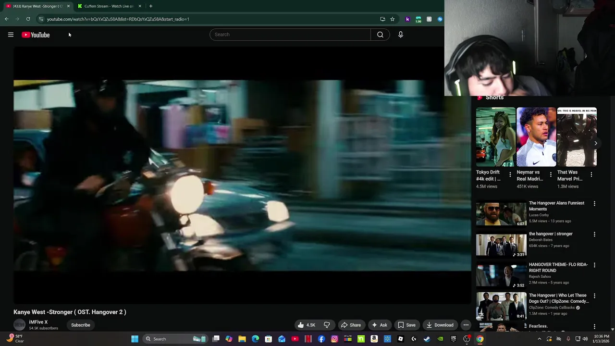
Task: Open the YouTube guide hamburger menu
Action: coord(11,35)
